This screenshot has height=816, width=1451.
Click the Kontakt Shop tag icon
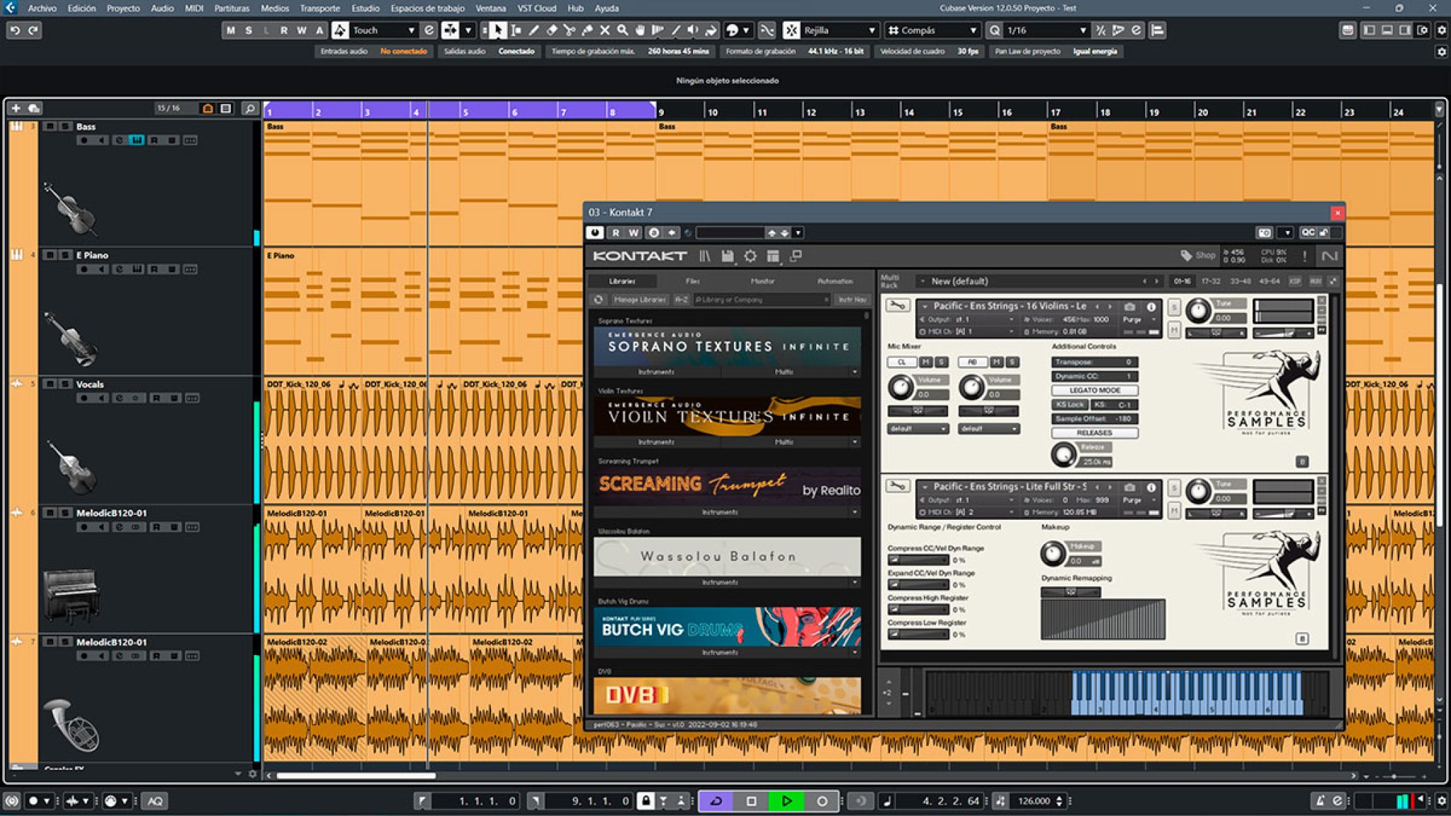tap(1186, 255)
